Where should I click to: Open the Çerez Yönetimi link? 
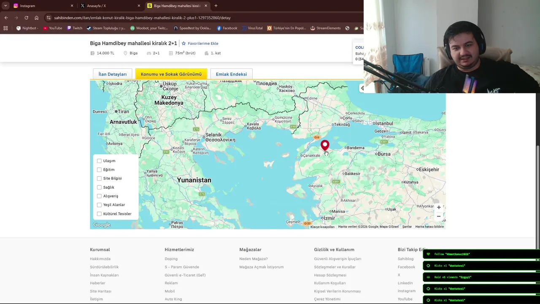327,299
